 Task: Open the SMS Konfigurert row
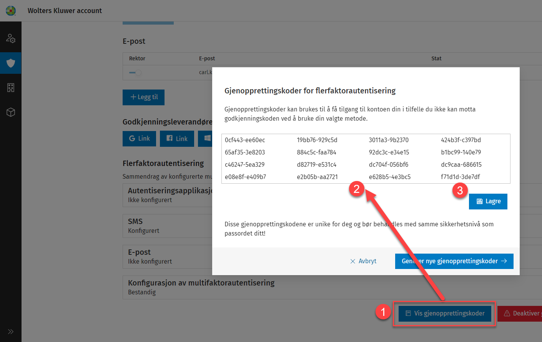(168, 226)
